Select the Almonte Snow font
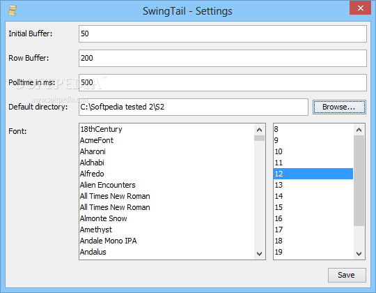The image size is (376, 293). coord(166,218)
